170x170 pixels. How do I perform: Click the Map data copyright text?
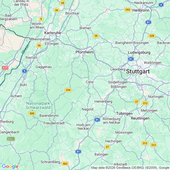130,168
